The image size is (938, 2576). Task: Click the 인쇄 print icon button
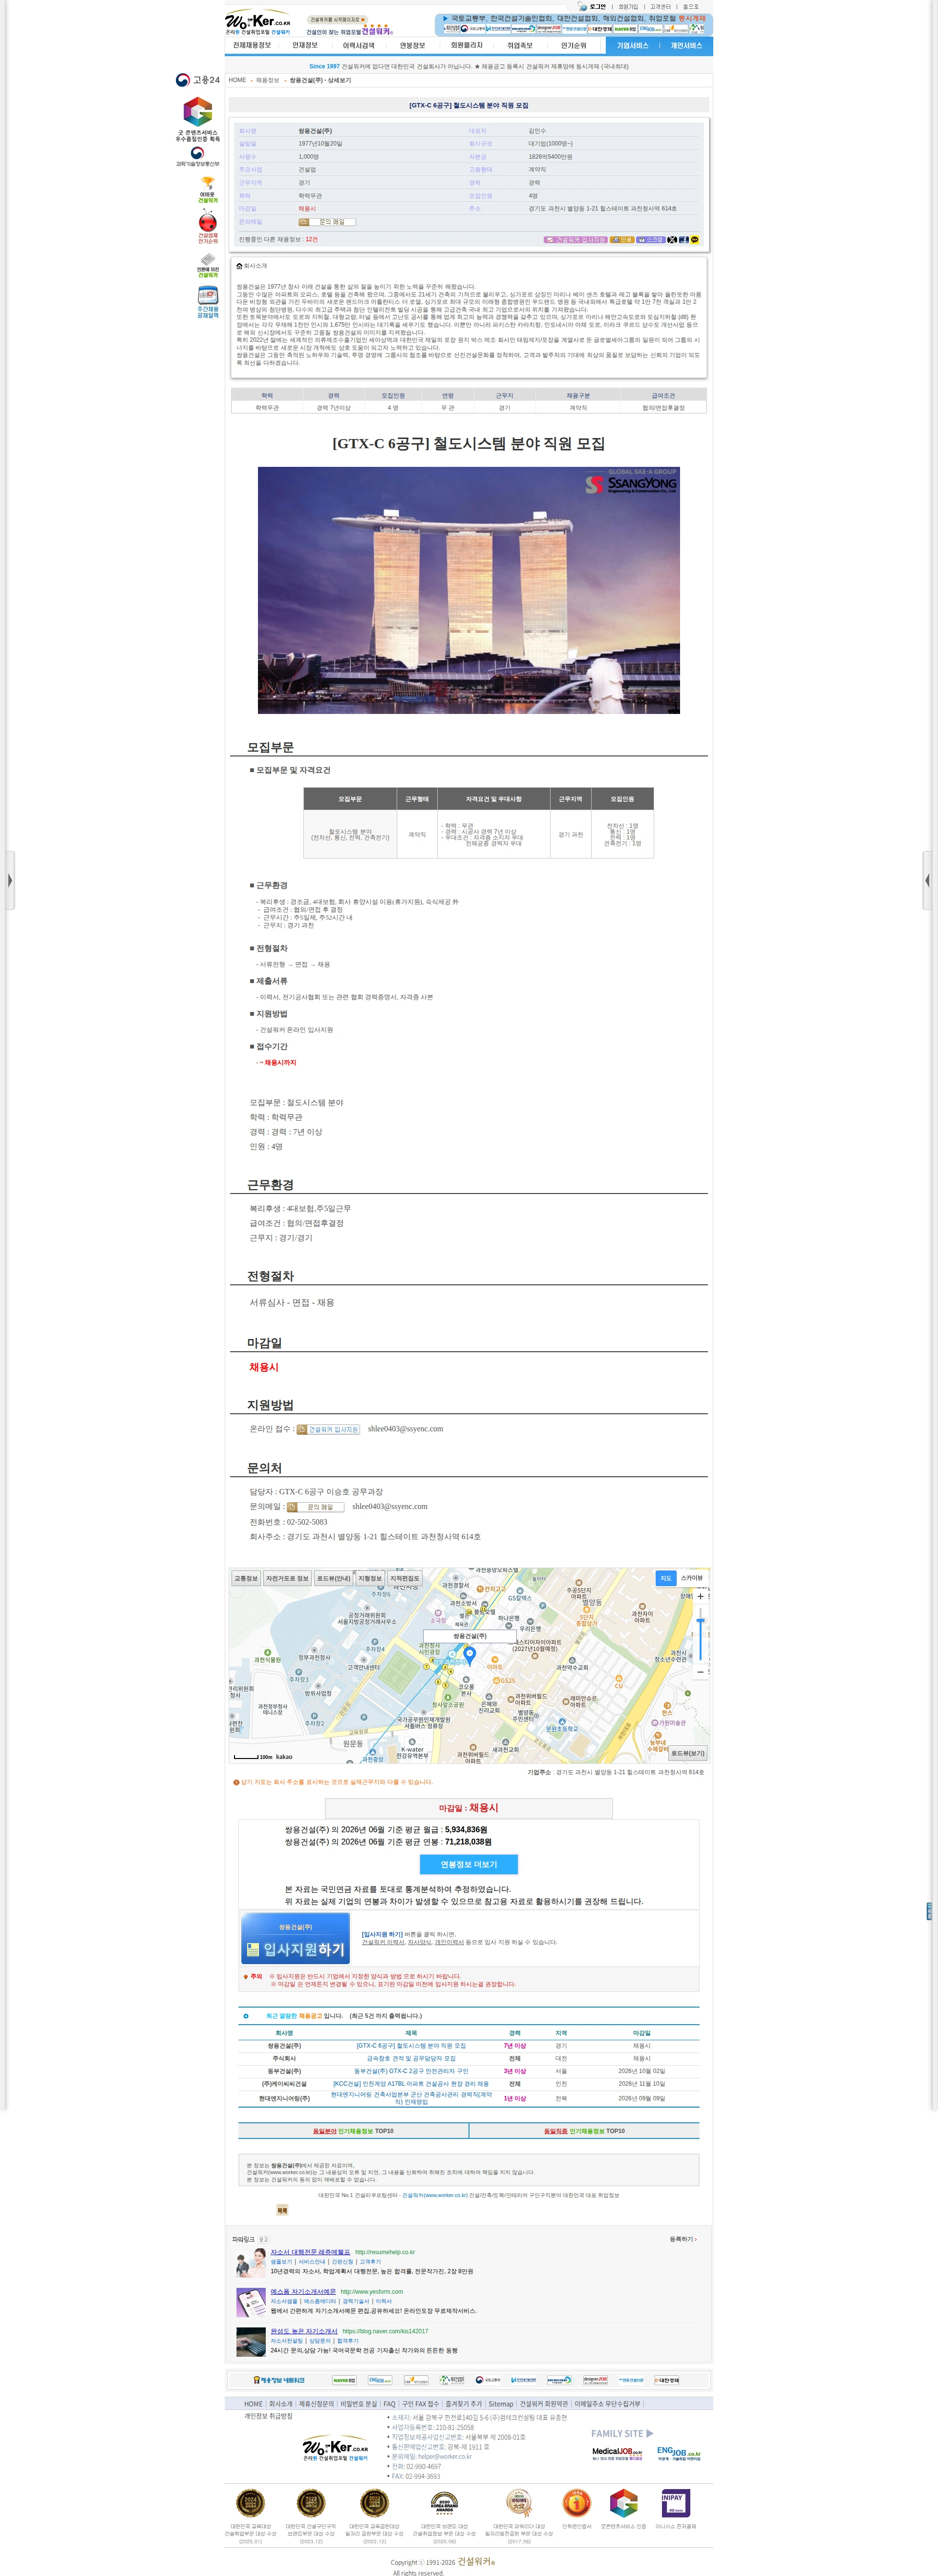[x=622, y=240]
